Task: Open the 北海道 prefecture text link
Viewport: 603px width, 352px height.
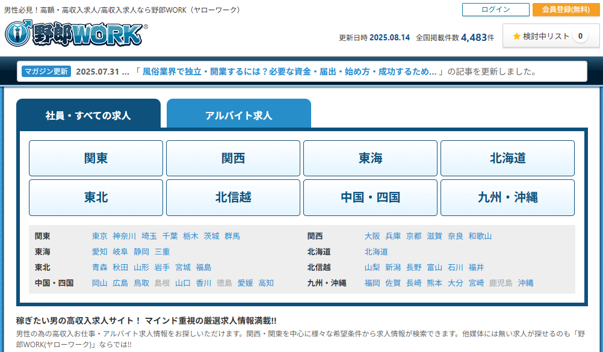Action: (376, 252)
